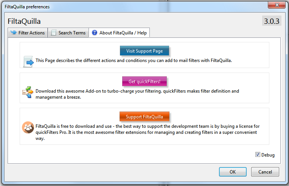
Task: Click the quickFilters colored arrows icon
Action: [x=28, y=92]
